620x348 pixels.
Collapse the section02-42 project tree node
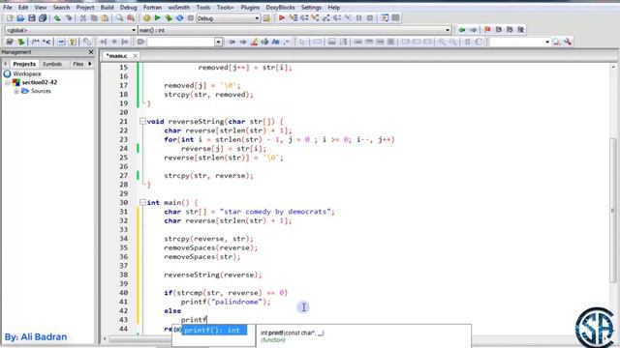[x=7, y=83]
